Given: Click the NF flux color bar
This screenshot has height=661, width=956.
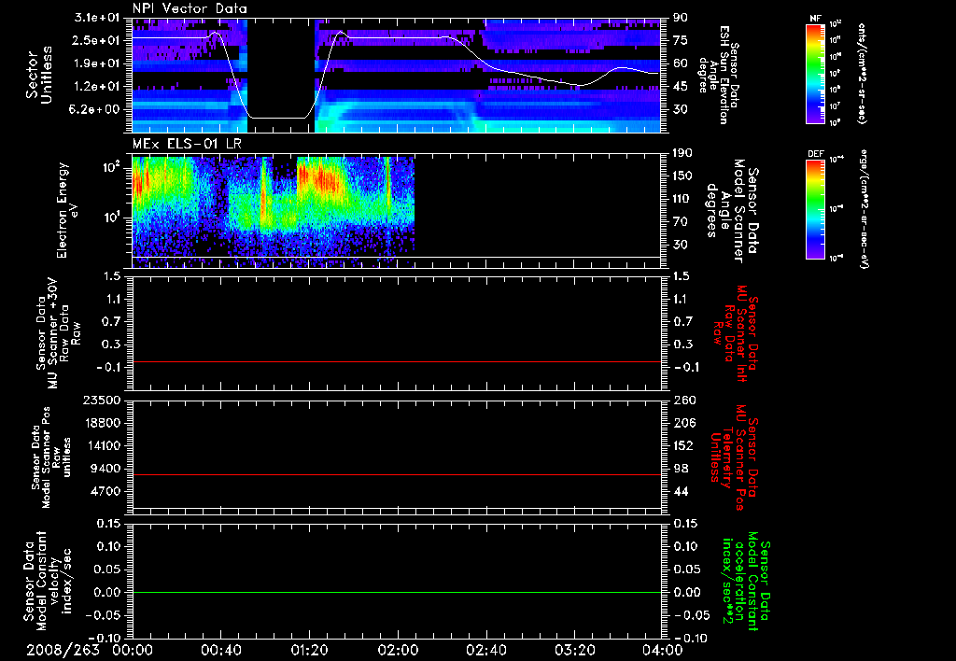Looking at the screenshot, I should point(816,73).
